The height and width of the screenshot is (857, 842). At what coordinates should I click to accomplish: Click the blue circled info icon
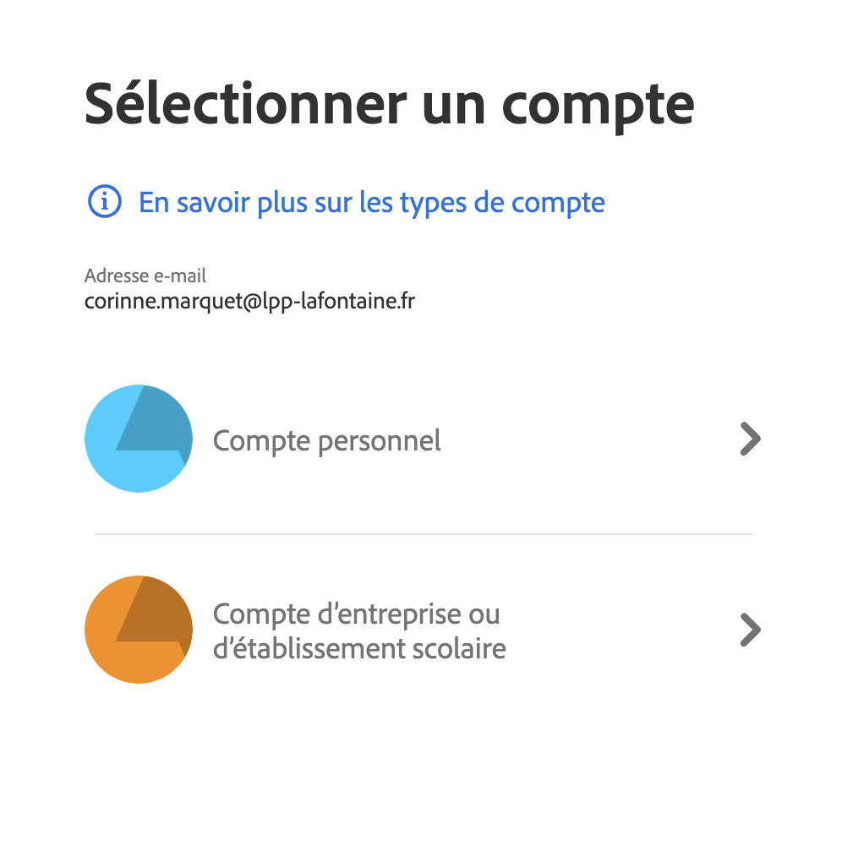tap(105, 201)
